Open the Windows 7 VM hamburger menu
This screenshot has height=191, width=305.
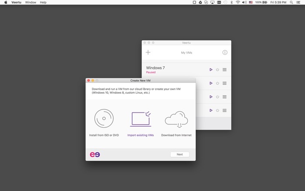(224, 69)
